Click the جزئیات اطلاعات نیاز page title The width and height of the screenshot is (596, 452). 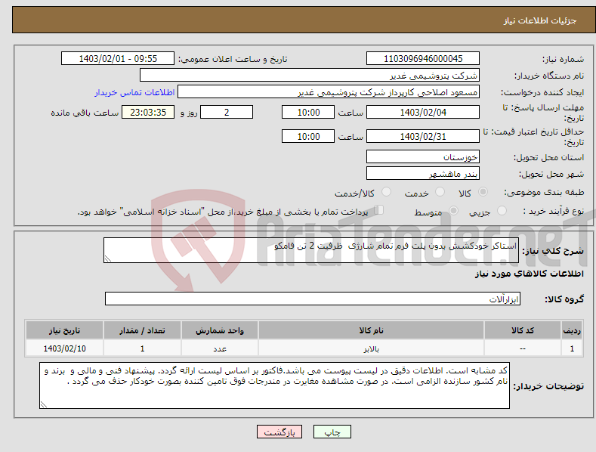point(540,20)
